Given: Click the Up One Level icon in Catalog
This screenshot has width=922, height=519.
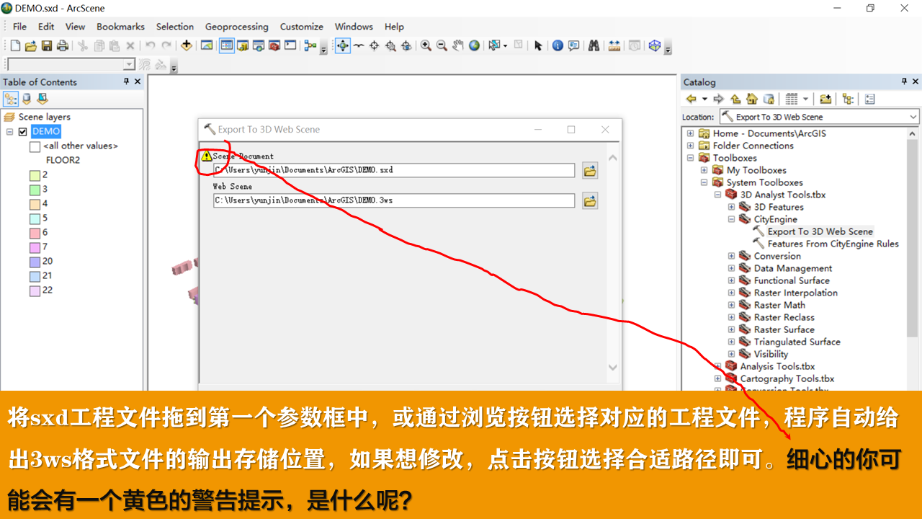Looking at the screenshot, I should [x=735, y=99].
